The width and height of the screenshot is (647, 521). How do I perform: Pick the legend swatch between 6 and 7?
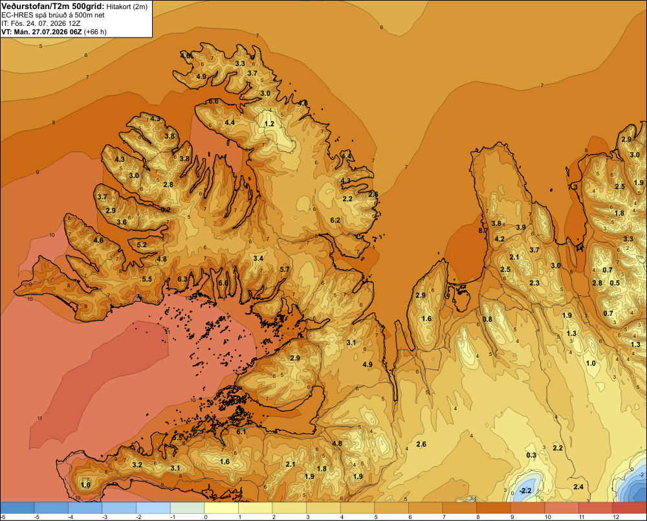426,508
